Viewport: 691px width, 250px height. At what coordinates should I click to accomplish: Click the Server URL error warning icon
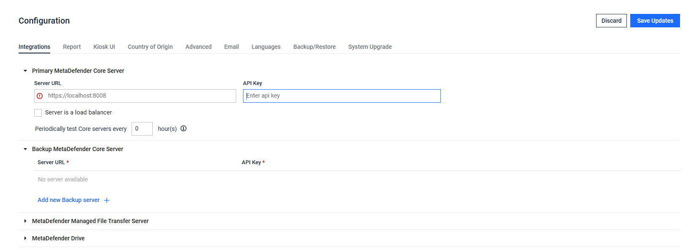(40, 96)
